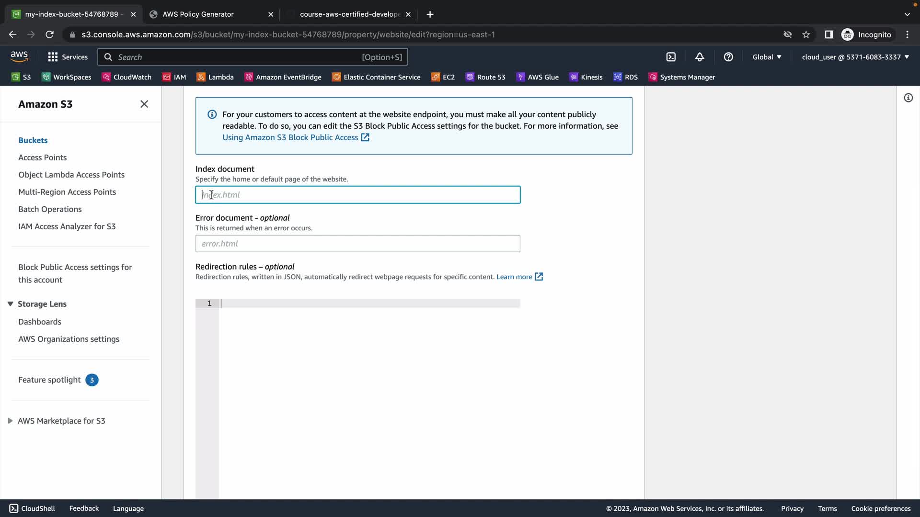Viewport: 920px width, 517px height.
Task: Click the Learn more redirection rules link
Action: [514, 277]
